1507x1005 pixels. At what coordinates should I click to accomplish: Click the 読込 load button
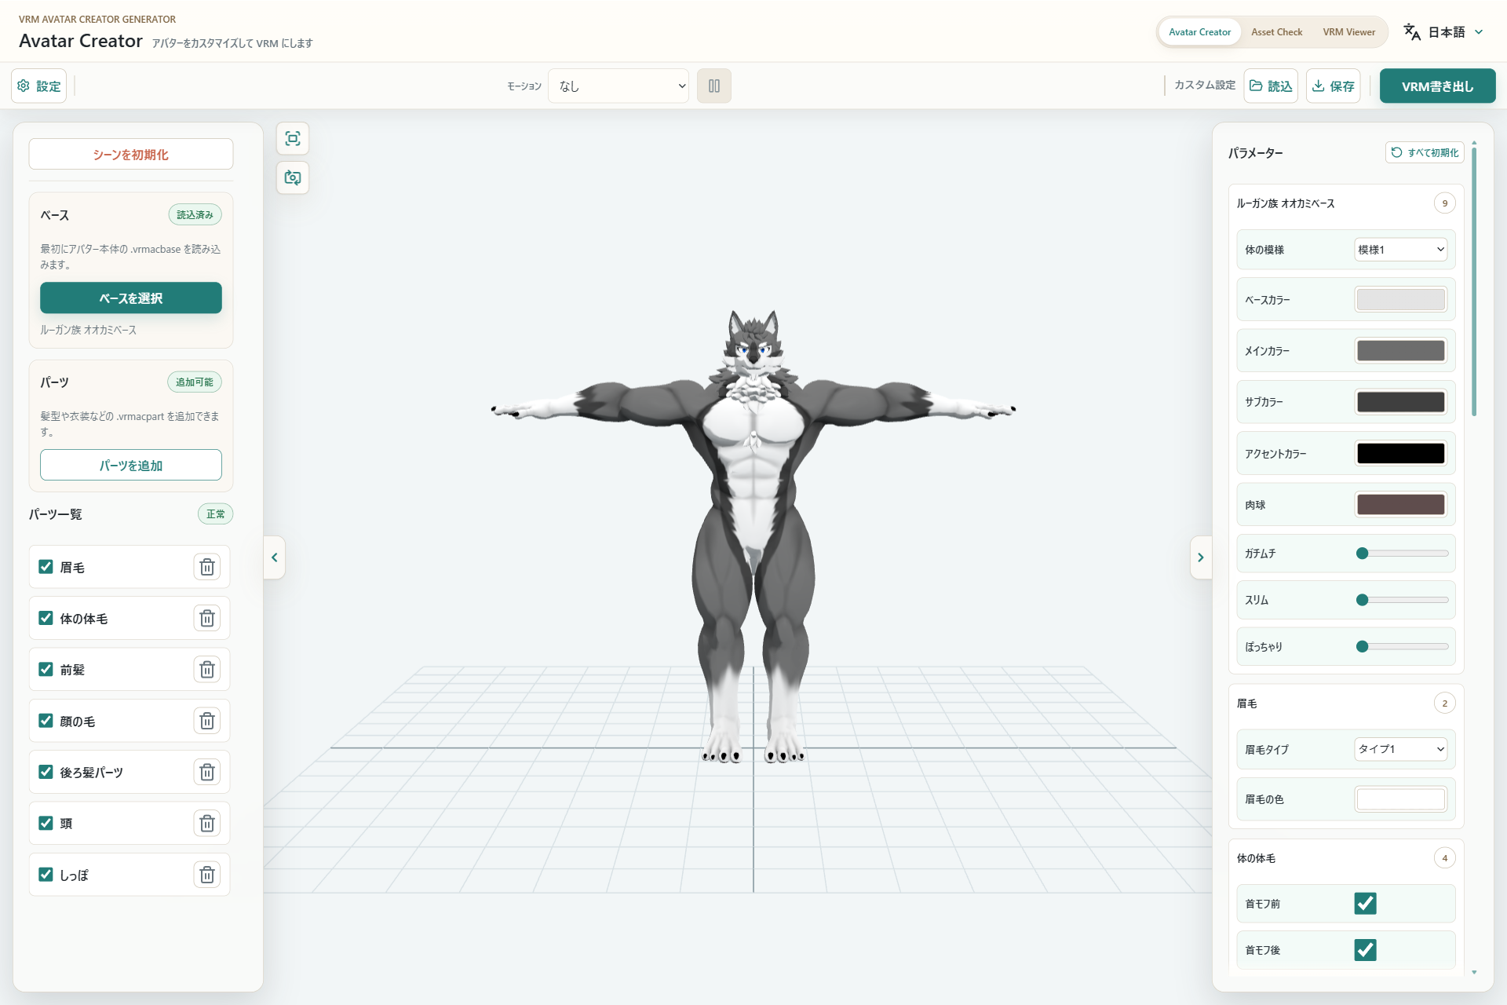coord(1271,86)
